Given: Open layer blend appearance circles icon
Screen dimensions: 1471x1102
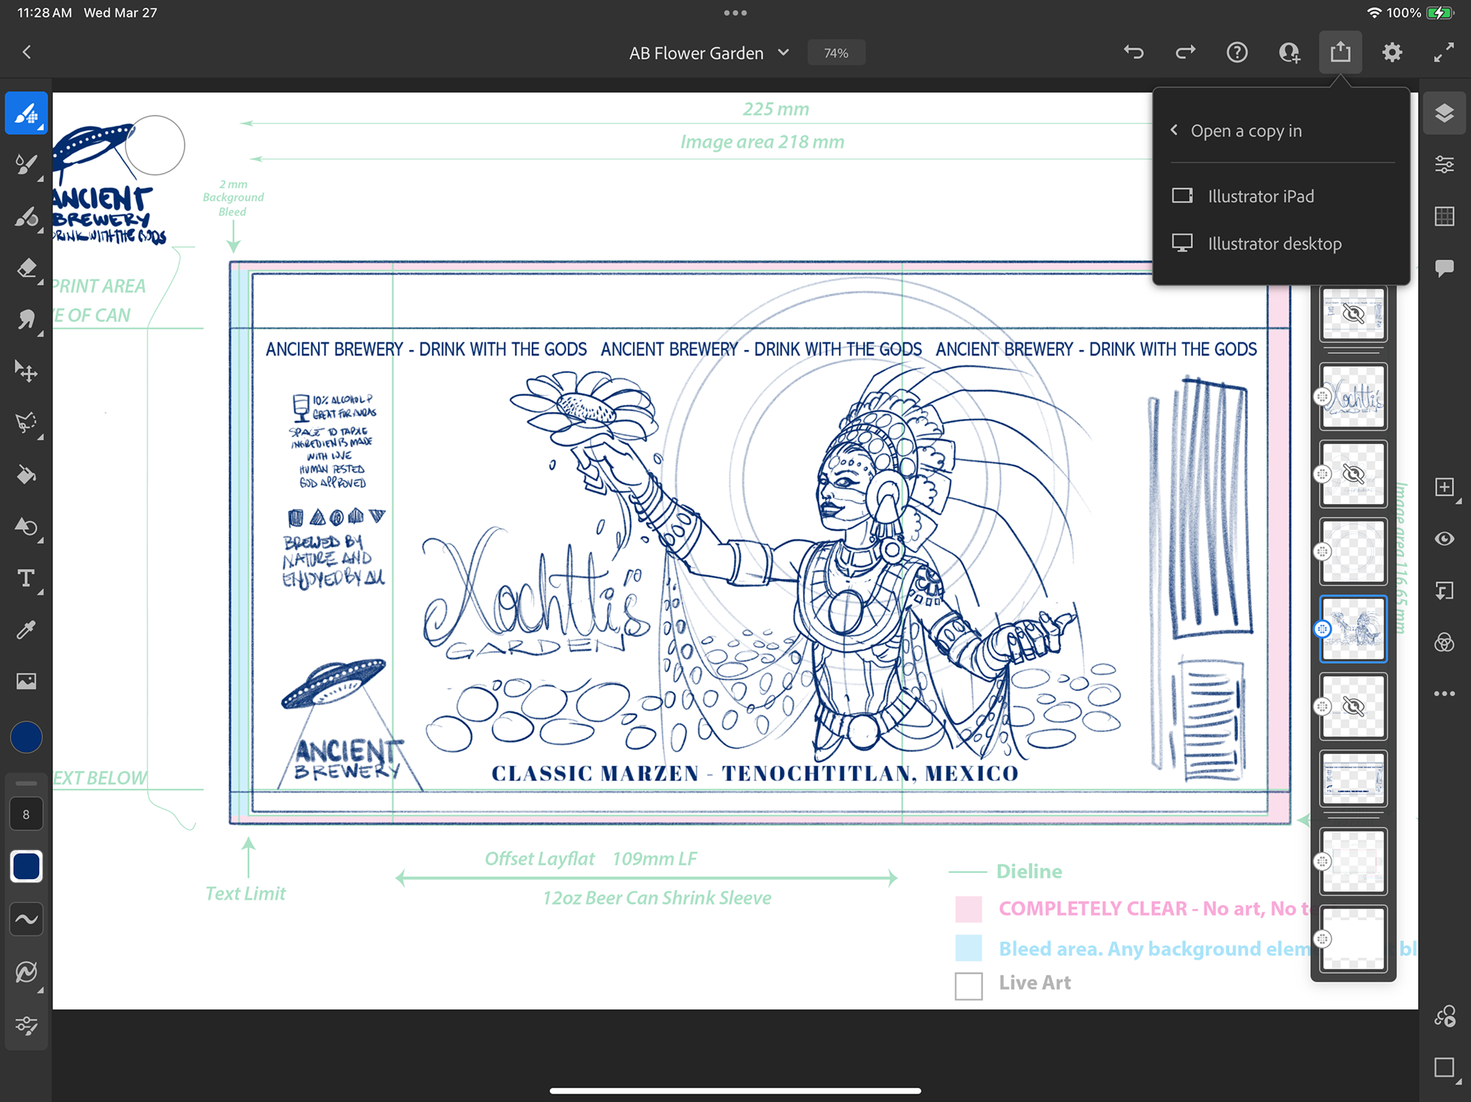Looking at the screenshot, I should tap(1444, 642).
